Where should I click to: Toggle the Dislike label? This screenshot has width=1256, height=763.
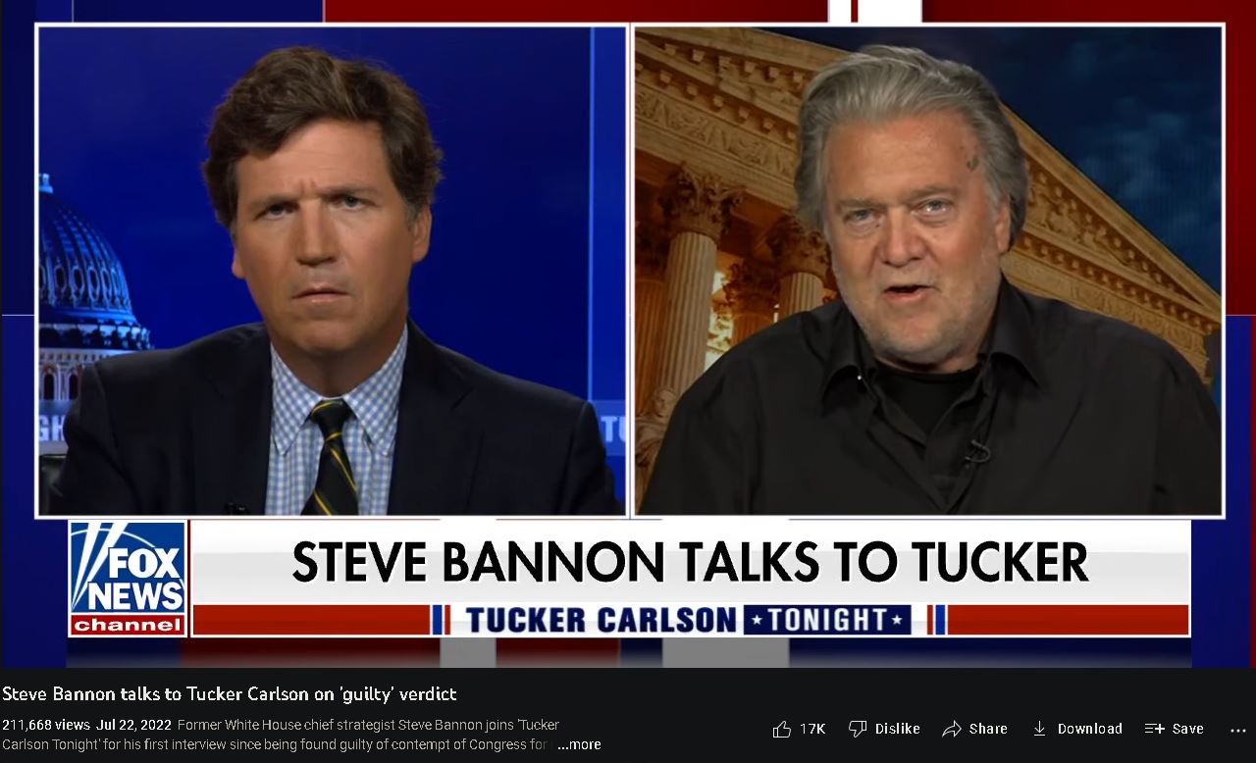[x=898, y=729]
